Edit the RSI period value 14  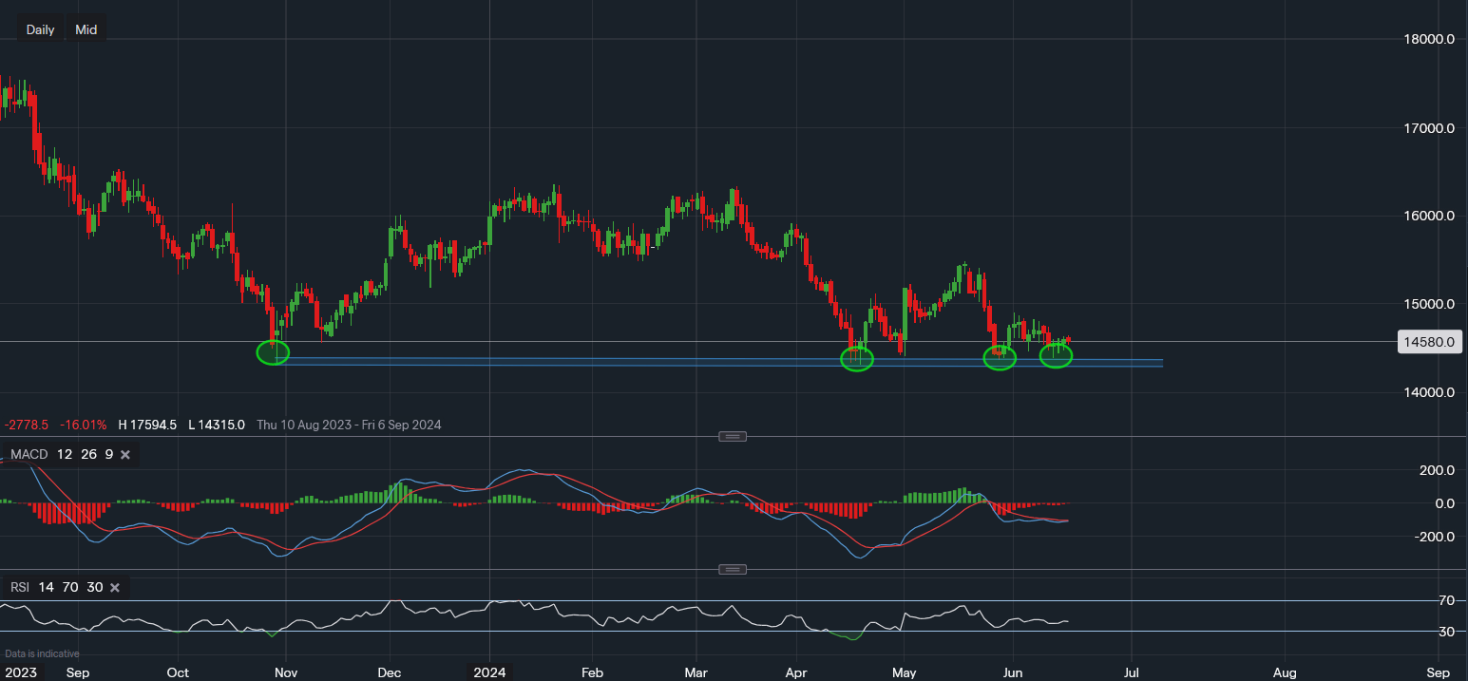pyautogui.click(x=48, y=588)
